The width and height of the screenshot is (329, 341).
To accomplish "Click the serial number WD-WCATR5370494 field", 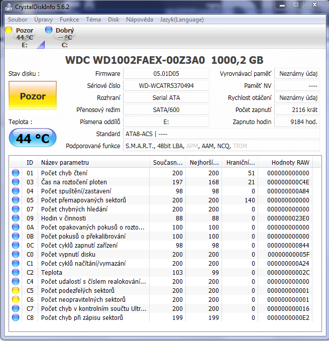I will tap(166, 85).
